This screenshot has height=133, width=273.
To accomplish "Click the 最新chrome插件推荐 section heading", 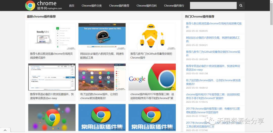I will click(41, 17).
